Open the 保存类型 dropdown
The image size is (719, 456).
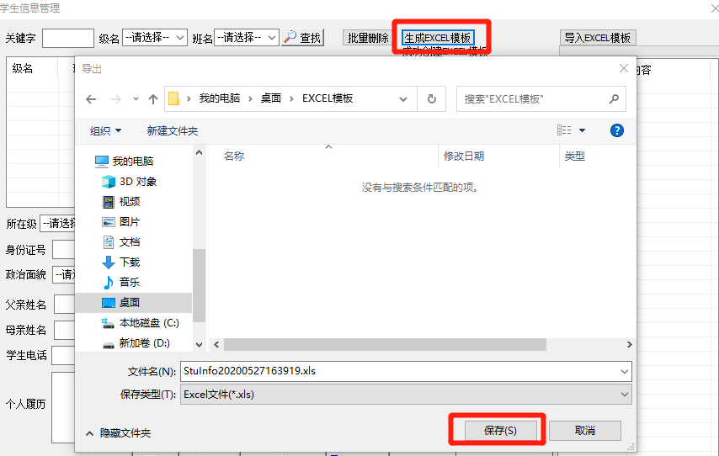[406, 395]
